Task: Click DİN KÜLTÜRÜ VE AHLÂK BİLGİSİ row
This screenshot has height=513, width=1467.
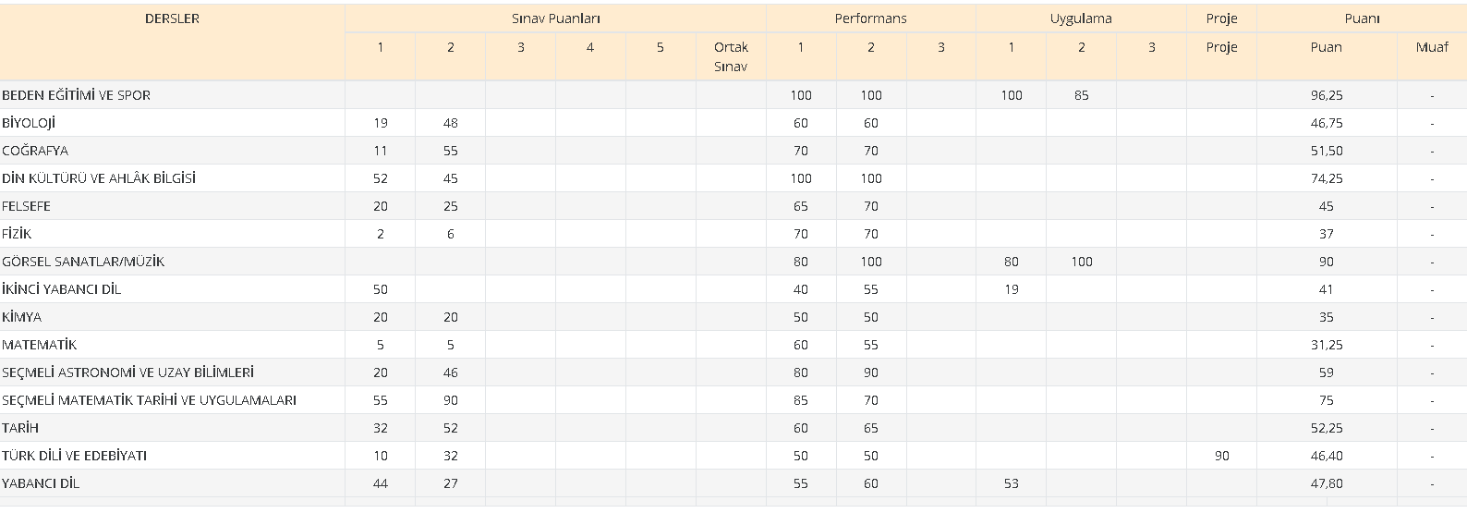Action: point(733,178)
